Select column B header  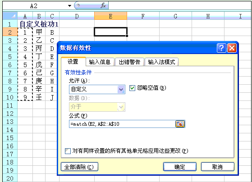pos(39,16)
